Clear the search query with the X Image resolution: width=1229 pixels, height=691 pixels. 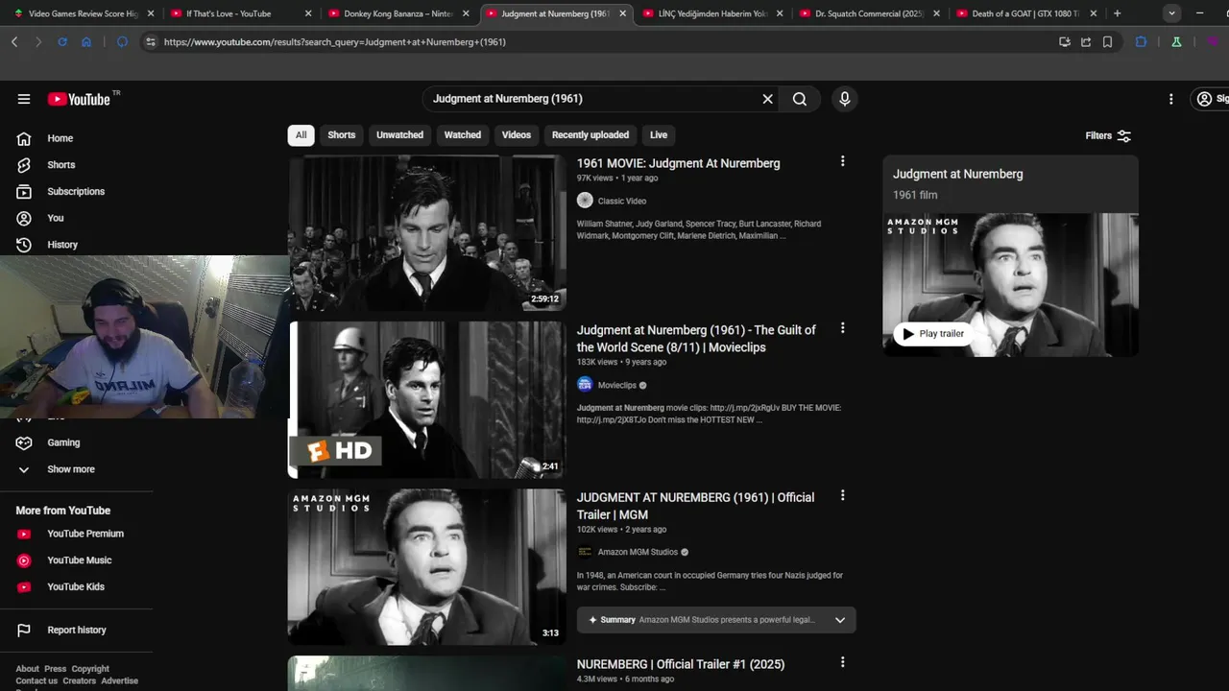(x=767, y=99)
